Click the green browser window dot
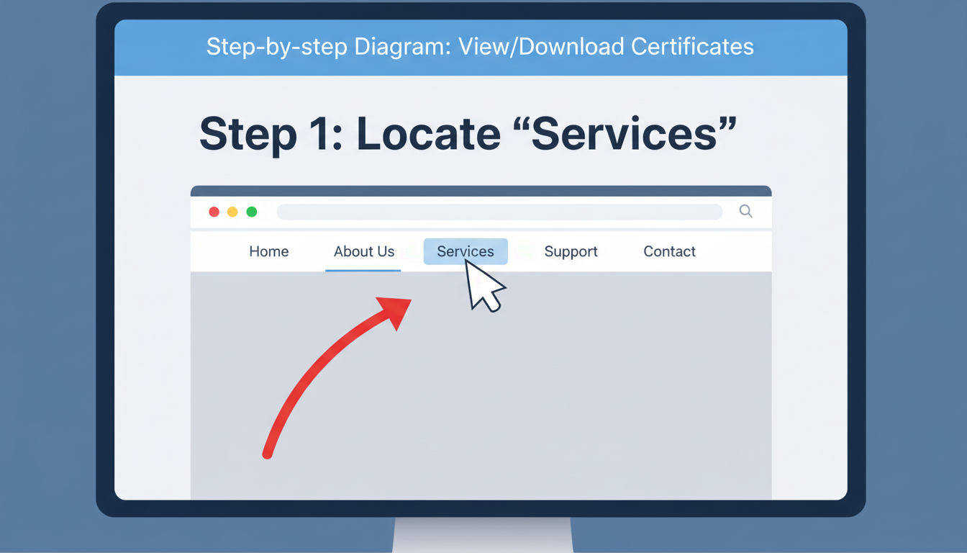The width and height of the screenshot is (967, 553). [251, 211]
